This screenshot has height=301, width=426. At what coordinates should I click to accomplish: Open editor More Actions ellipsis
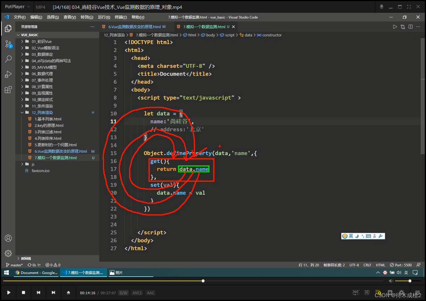[418, 27]
